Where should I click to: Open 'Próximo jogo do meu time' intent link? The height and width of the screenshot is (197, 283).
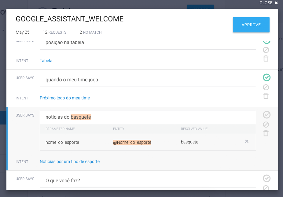coord(64,98)
